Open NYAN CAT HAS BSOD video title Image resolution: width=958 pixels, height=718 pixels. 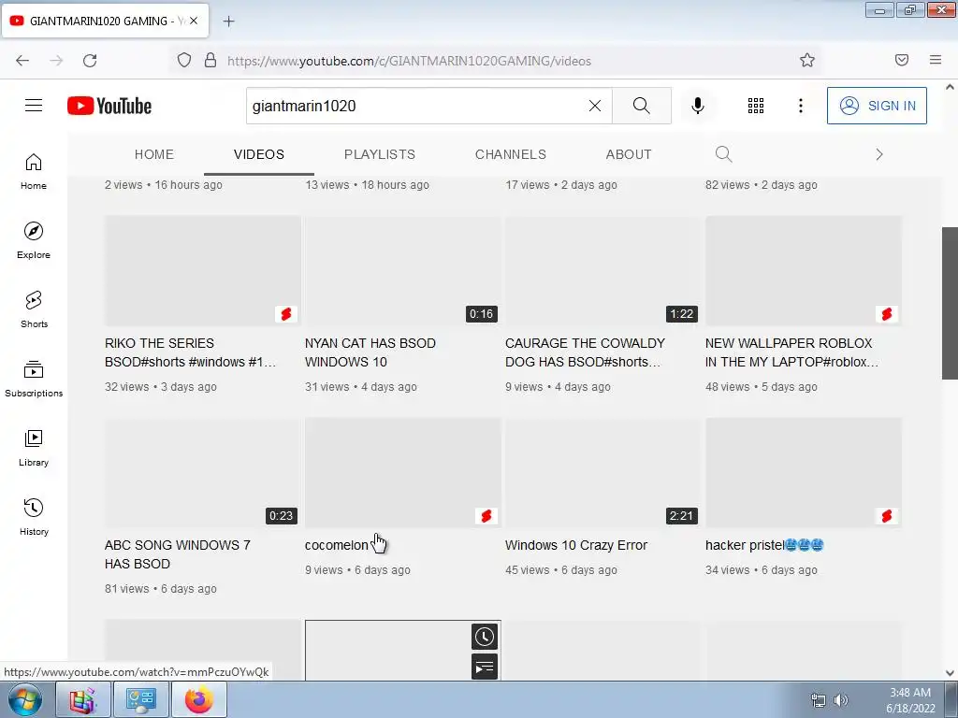[x=370, y=352]
